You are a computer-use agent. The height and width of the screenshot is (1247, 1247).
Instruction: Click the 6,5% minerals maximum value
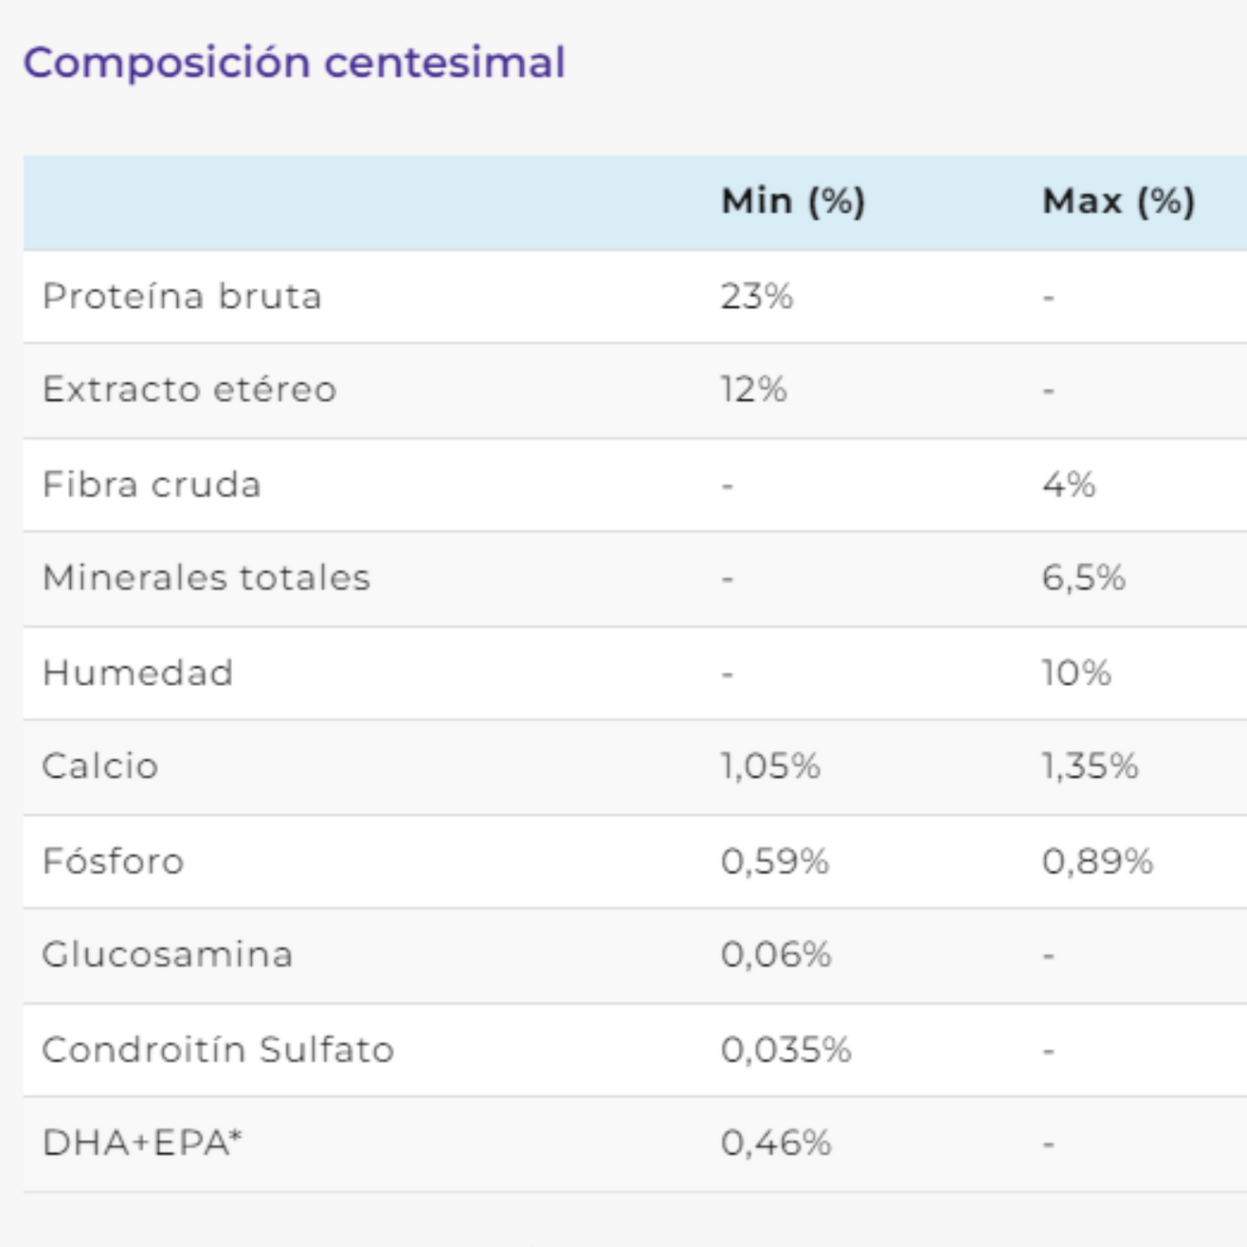point(1084,578)
